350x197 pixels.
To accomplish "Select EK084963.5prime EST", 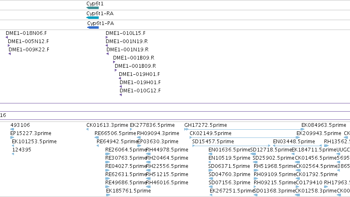I will [x=324, y=125].
